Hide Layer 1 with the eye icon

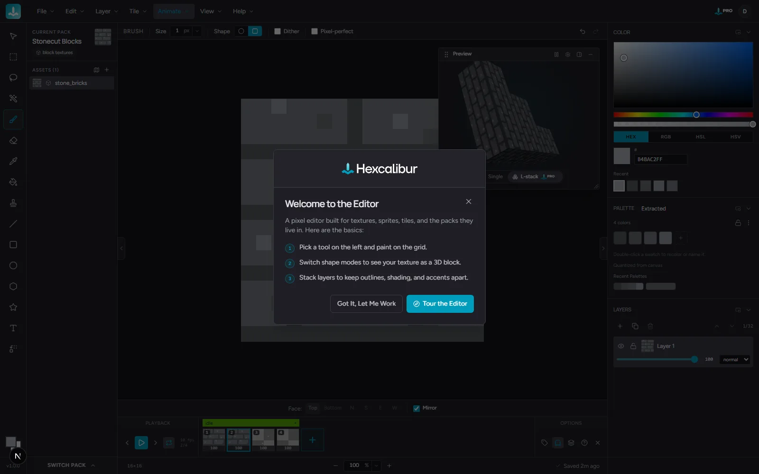click(x=621, y=346)
